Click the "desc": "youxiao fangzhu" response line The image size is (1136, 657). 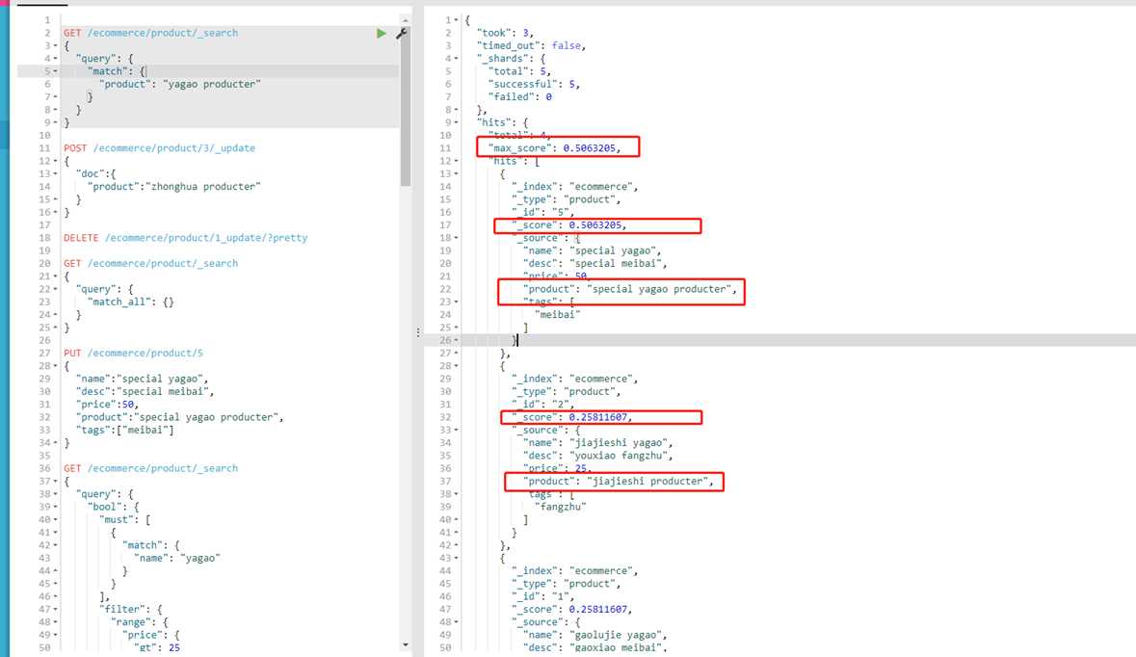click(597, 456)
